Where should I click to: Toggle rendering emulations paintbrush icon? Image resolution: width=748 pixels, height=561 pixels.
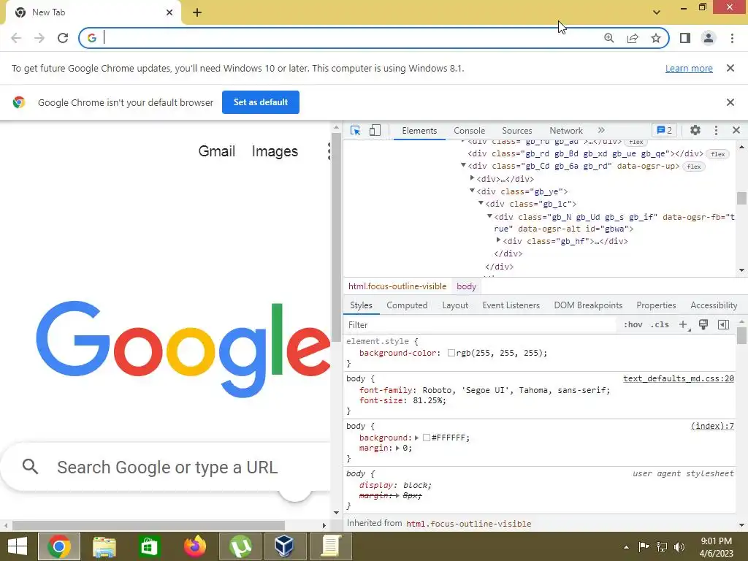[x=703, y=325]
